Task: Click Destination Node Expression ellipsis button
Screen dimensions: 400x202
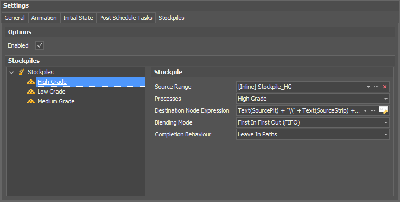Action: tap(373, 110)
